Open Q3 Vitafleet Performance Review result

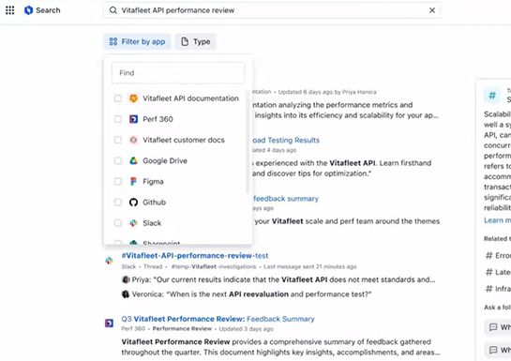218,319
